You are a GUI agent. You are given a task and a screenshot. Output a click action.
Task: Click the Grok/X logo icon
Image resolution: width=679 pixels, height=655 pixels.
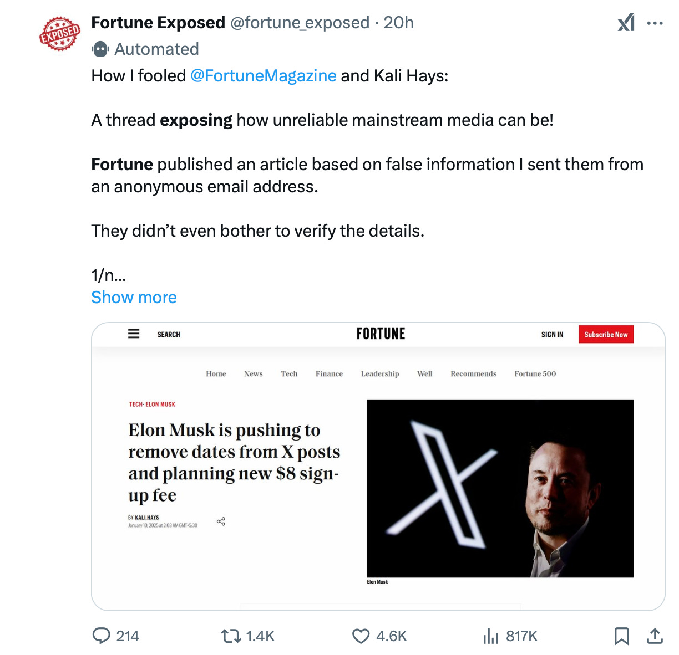626,23
